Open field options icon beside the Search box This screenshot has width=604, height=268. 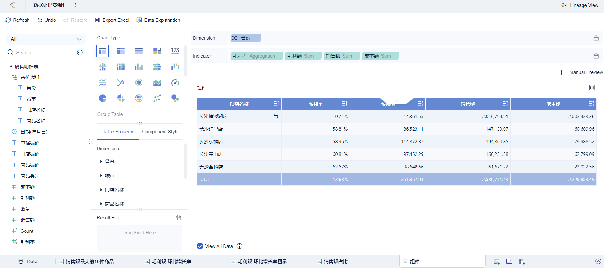tap(80, 53)
